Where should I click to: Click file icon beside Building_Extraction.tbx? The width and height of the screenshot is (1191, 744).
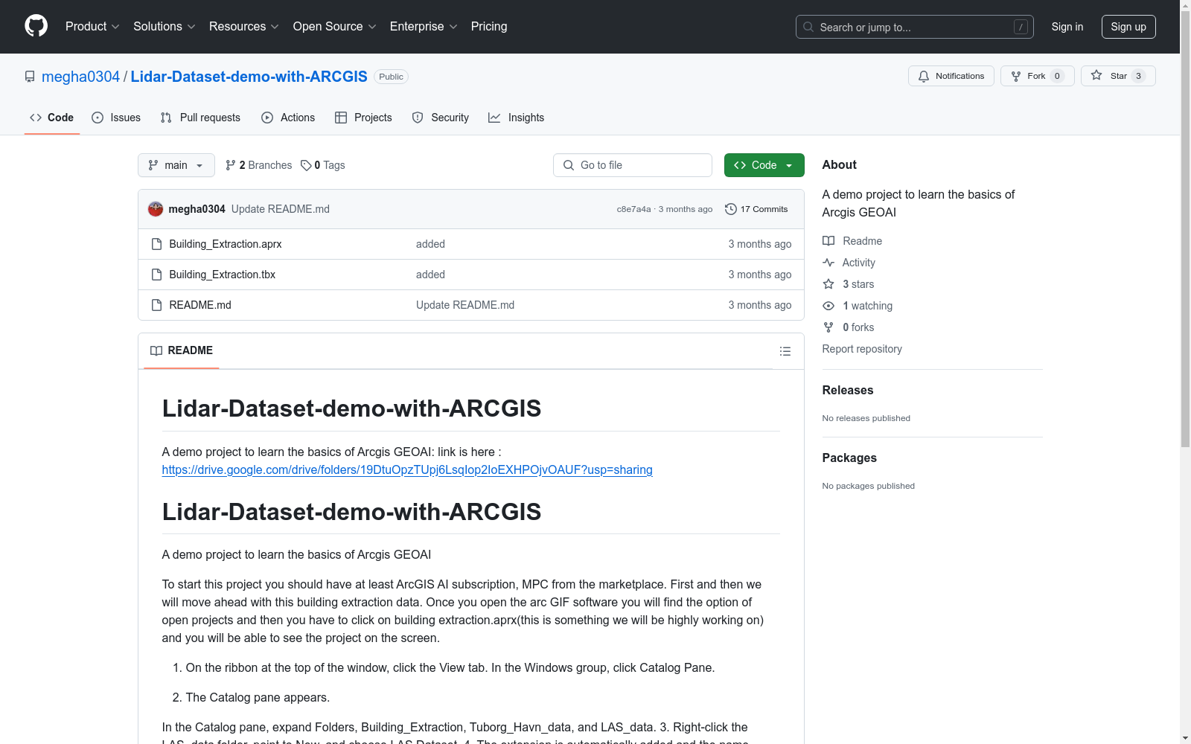[x=156, y=275]
